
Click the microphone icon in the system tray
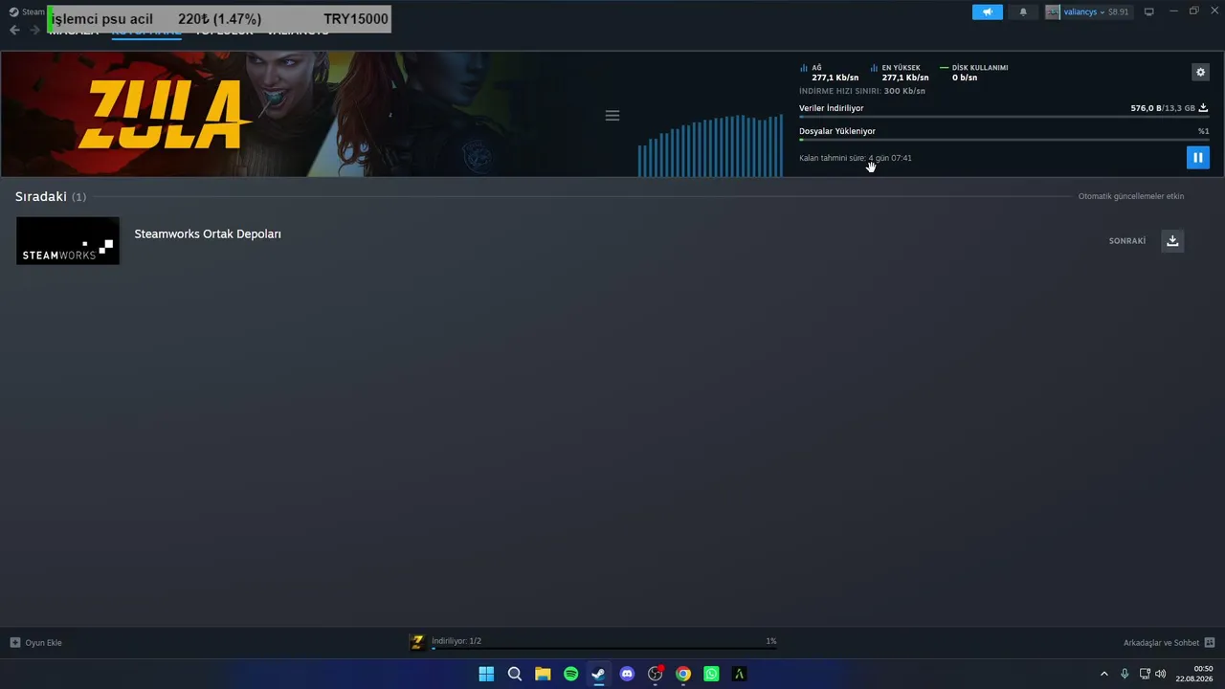click(1125, 674)
